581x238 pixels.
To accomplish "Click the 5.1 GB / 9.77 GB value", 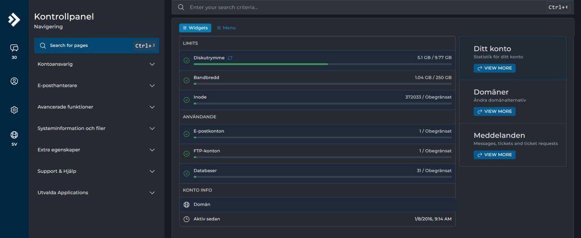I will tap(434, 57).
